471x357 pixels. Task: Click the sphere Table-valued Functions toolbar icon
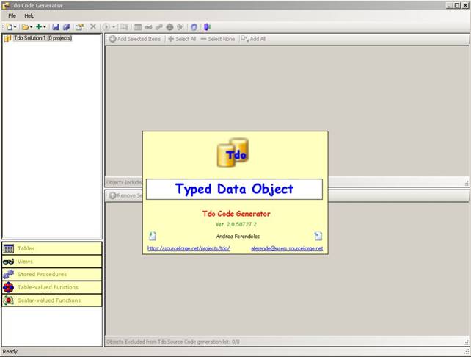pos(169,27)
